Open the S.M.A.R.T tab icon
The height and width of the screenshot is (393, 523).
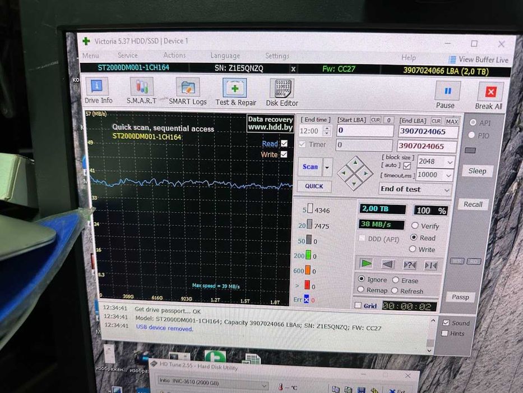point(142,87)
